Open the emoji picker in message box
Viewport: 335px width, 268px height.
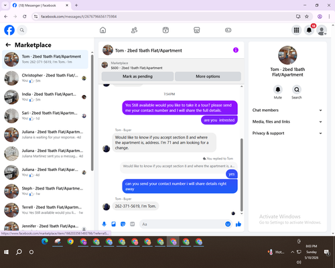(x=228, y=224)
